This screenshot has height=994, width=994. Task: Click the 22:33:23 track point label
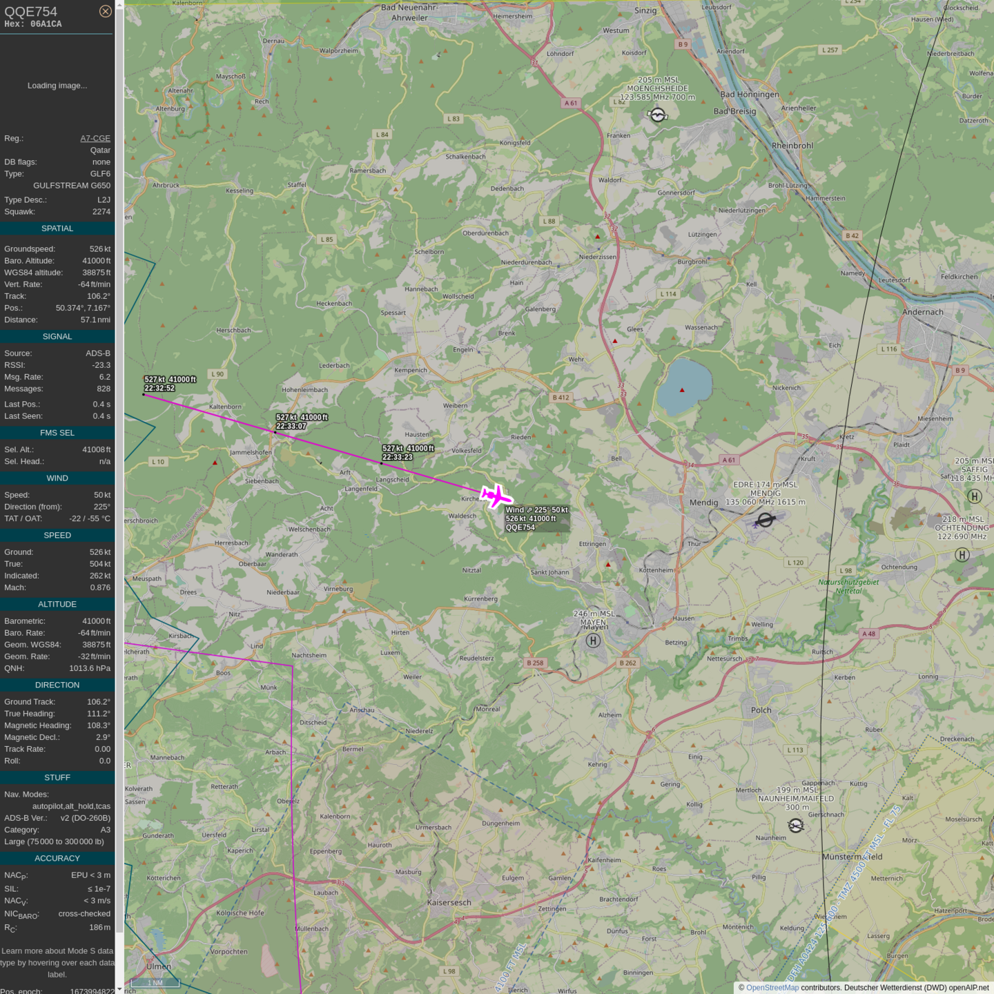pos(408,453)
